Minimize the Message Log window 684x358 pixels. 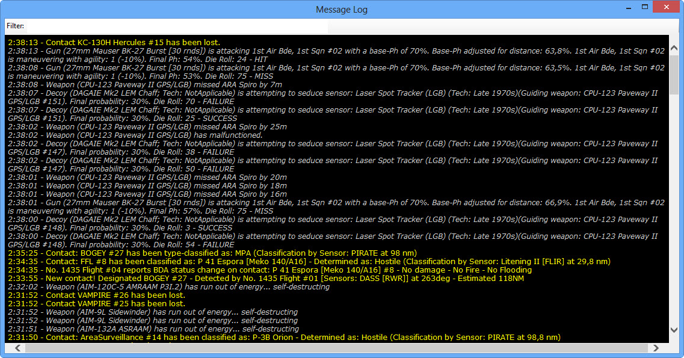point(629,8)
